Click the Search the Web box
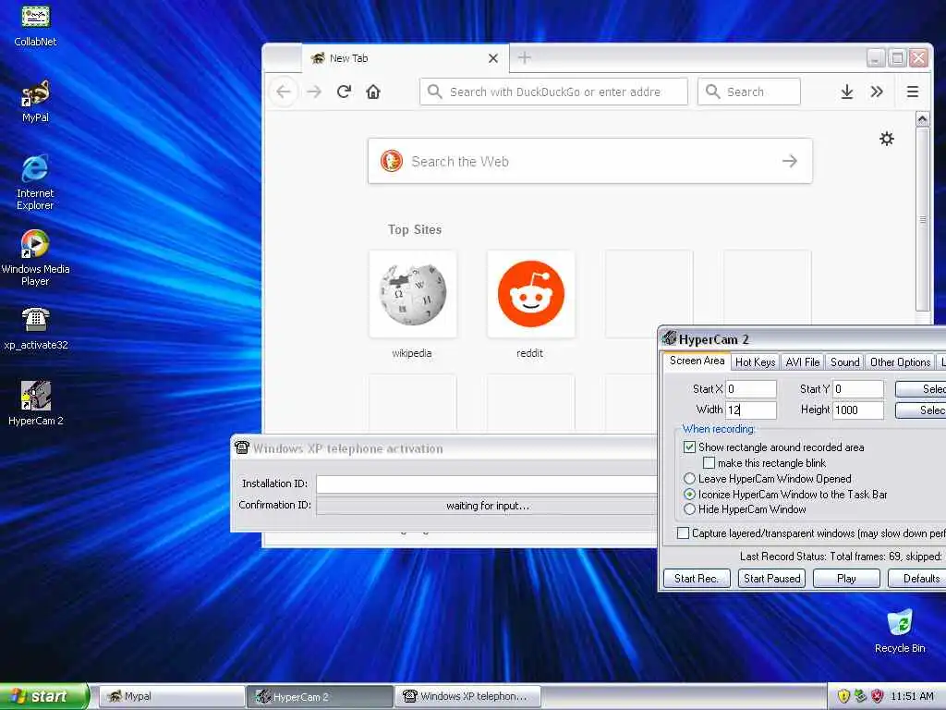This screenshot has width=946, height=710. click(589, 161)
